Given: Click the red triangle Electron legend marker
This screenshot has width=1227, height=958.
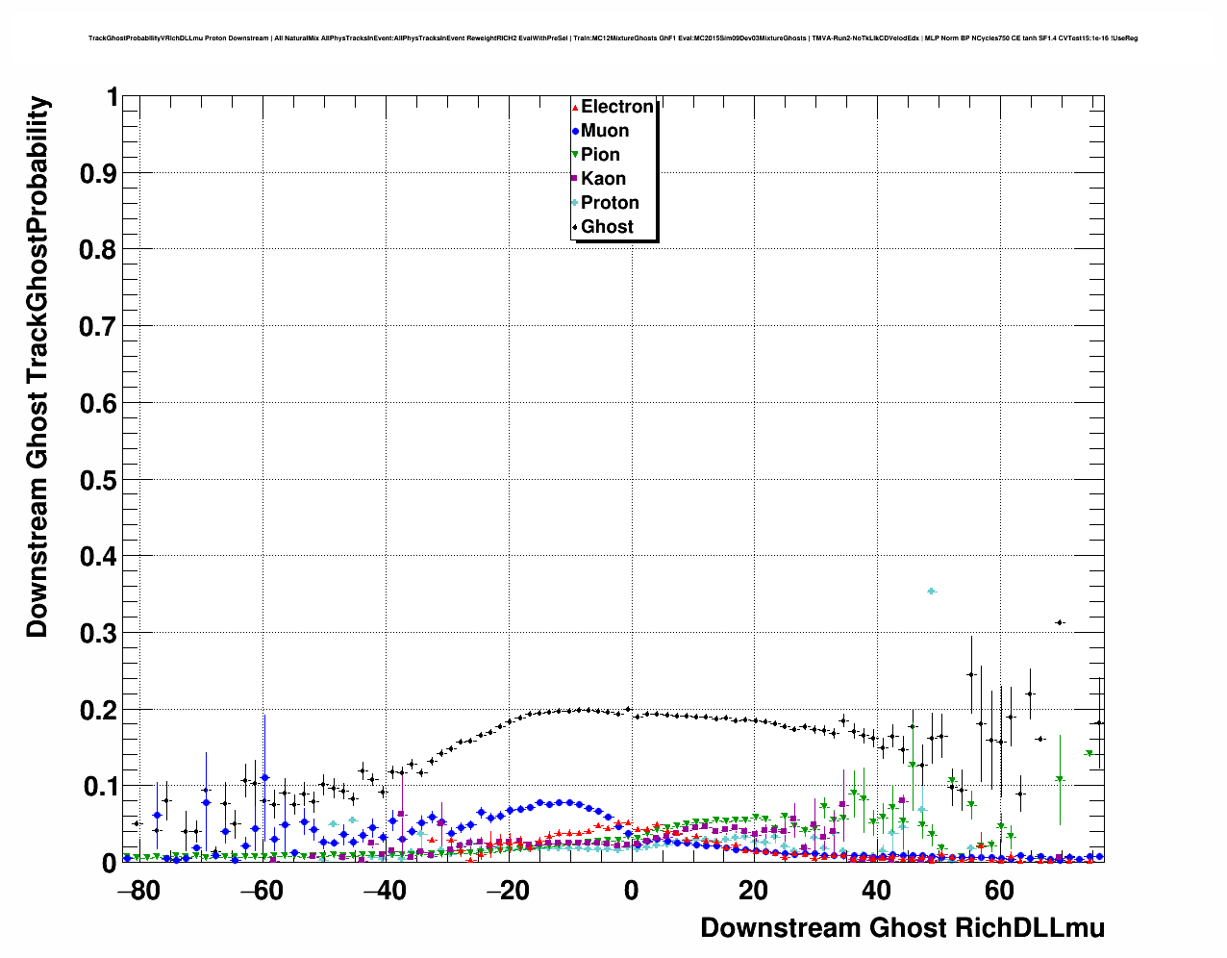Looking at the screenshot, I should click(x=575, y=107).
